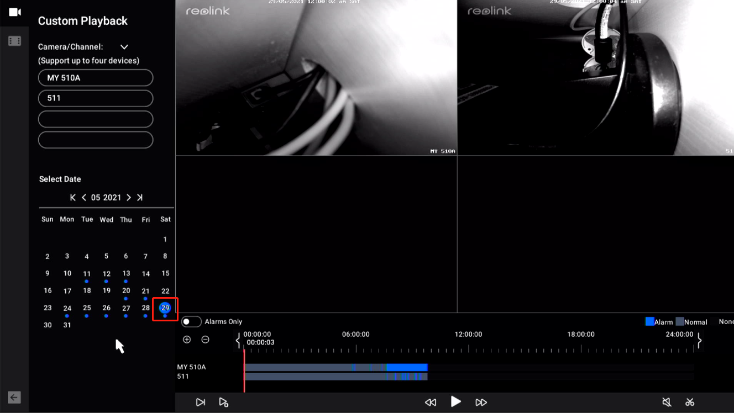Click the MY 510A track label
Viewport: 734px width, 413px height.
click(191, 367)
